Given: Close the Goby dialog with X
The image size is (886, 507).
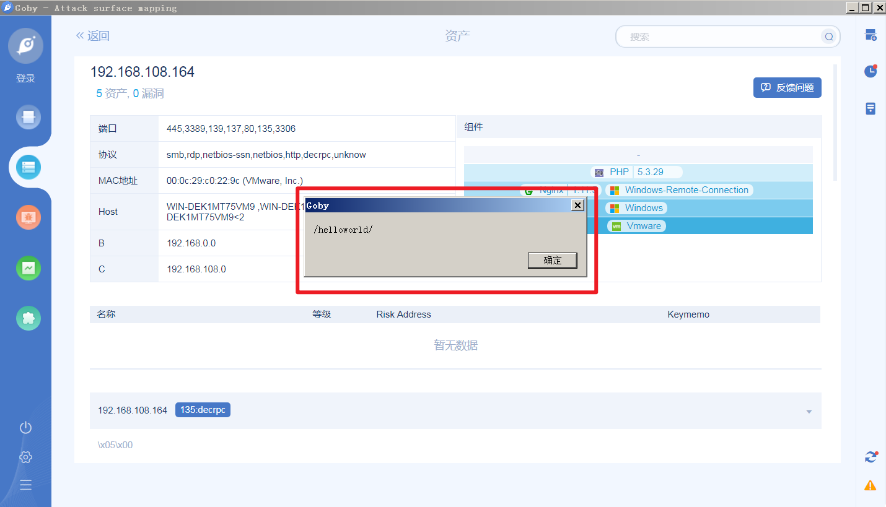Looking at the screenshot, I should click(577, 205).
